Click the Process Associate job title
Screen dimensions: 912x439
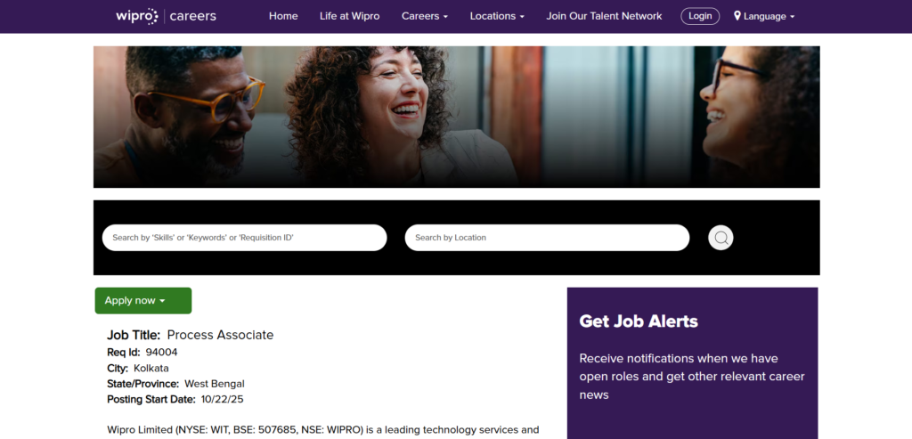[220, 335]
